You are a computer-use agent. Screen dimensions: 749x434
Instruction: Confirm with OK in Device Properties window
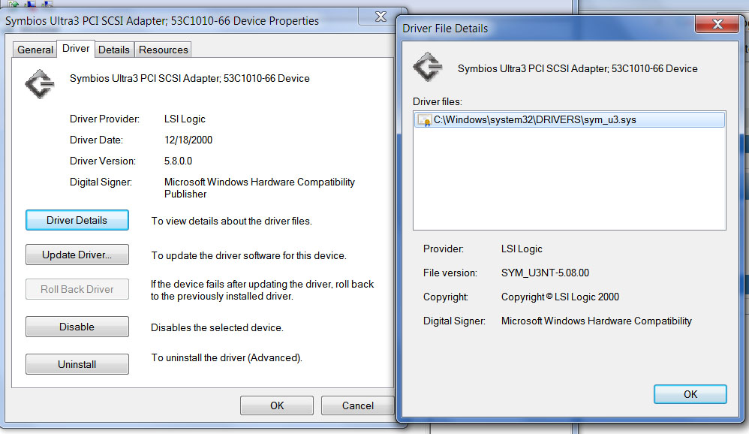tap(277, 405)
